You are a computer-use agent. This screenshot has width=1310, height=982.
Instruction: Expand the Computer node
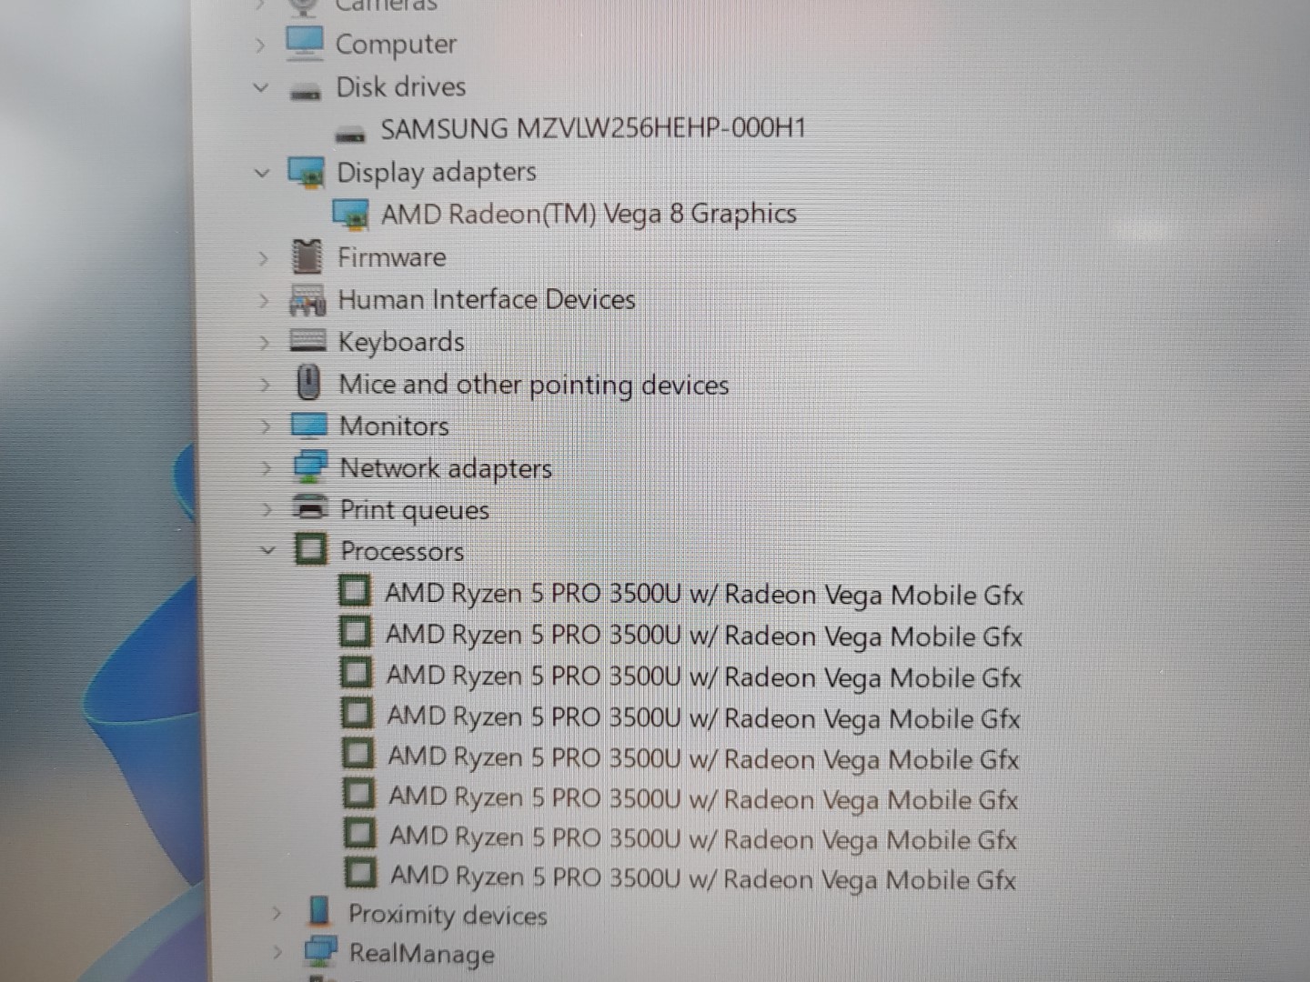click(260, 45)
